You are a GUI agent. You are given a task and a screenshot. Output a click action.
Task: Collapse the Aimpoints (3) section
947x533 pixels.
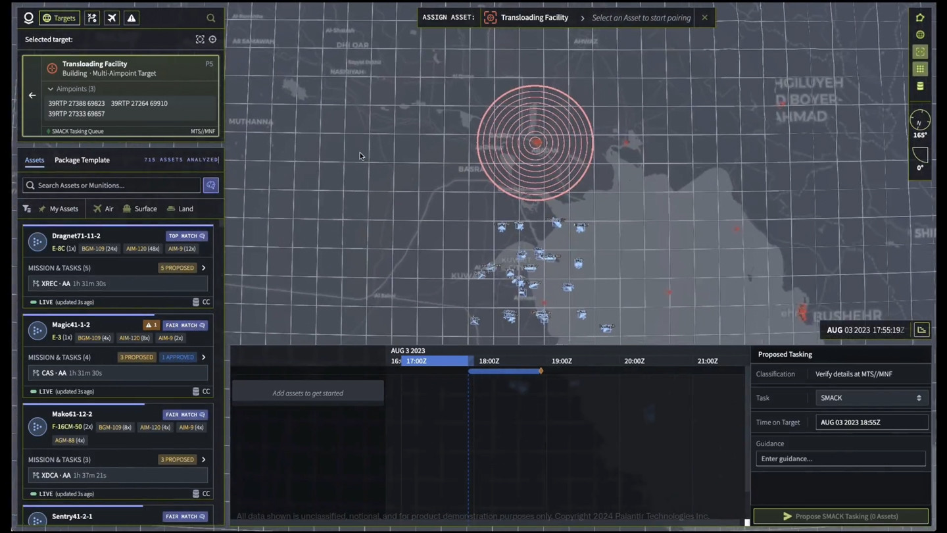click(51, 89)
